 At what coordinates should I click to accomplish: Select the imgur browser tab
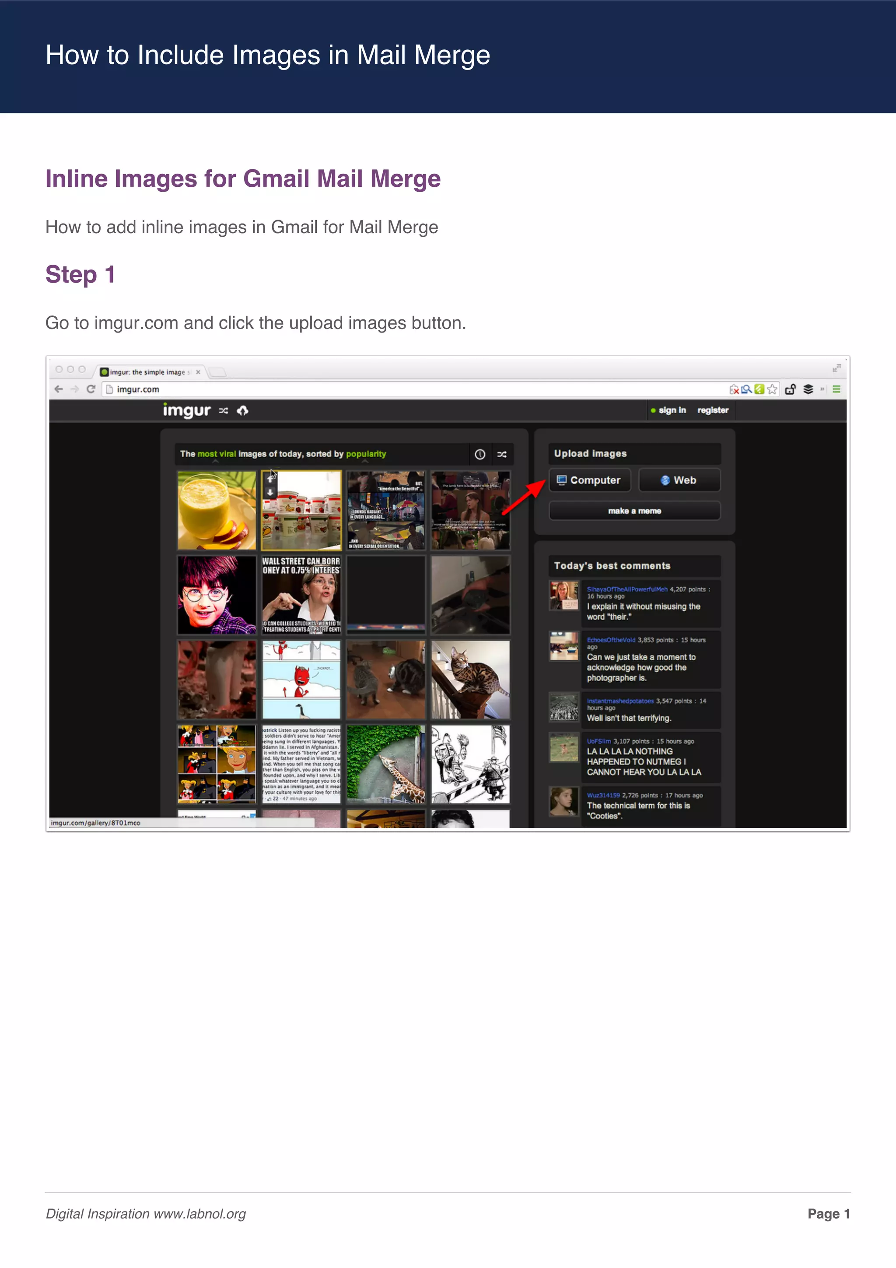pos(149,372)
